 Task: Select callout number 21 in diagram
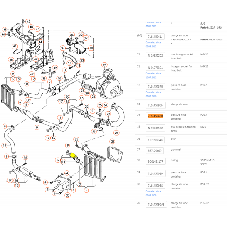pos(93,111)
